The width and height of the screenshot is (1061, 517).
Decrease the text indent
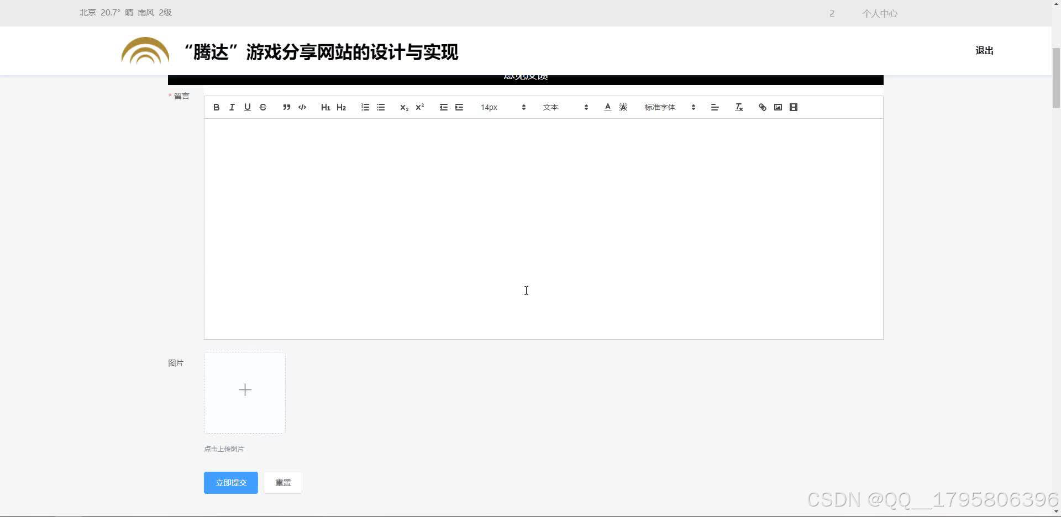click(443, 107)
